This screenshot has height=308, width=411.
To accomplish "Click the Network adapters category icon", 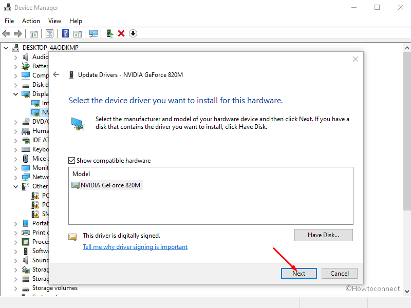I will [25, 177].
